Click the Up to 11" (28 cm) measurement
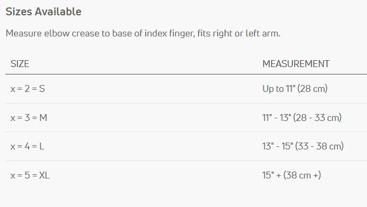The height and width of the screenshot is (207, 367). tap(295, 89)
